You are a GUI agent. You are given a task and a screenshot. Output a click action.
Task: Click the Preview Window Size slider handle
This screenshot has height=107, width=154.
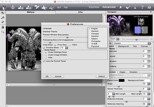[x=67, y=37]
